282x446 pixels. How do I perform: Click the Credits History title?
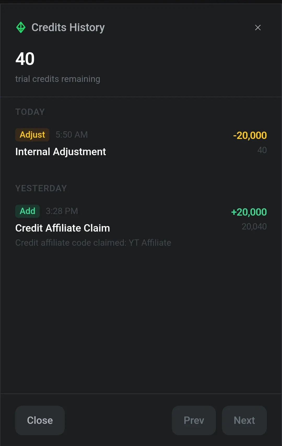tap(68, 27)
